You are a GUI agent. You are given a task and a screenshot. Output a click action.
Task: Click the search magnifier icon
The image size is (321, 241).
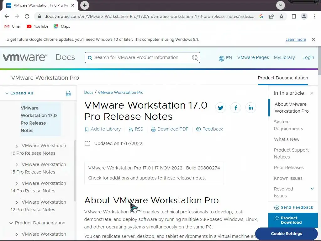tap(90, 58)
